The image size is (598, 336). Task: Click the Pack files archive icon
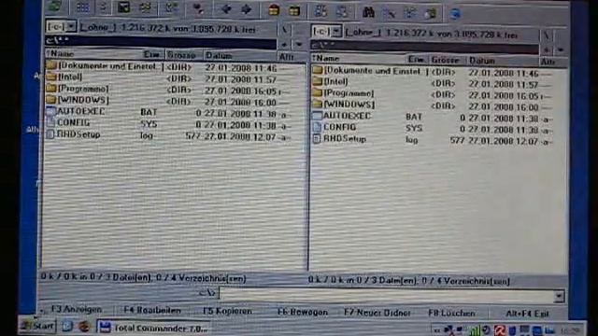pyautogui.click(x=274, y=10)
